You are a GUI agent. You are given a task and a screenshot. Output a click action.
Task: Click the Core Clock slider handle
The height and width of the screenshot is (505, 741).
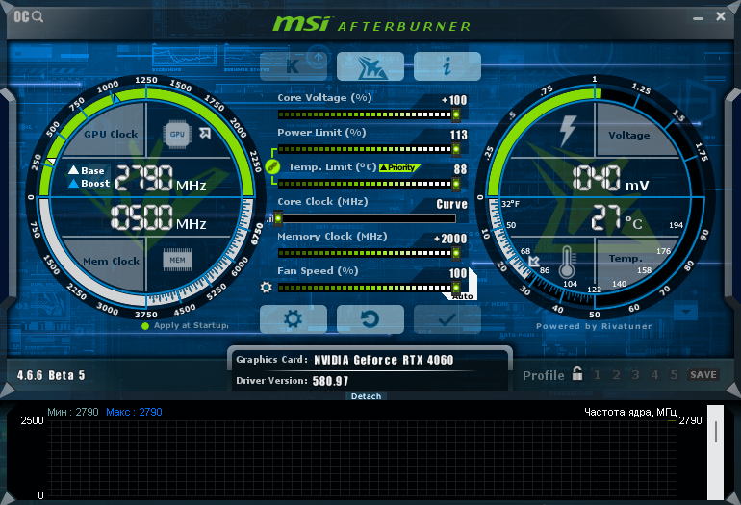[278, 218]
